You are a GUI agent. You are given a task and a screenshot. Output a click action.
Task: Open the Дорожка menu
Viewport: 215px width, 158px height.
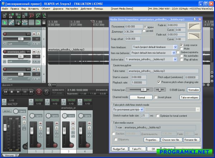pyautogui.click(x=58, y=9)
